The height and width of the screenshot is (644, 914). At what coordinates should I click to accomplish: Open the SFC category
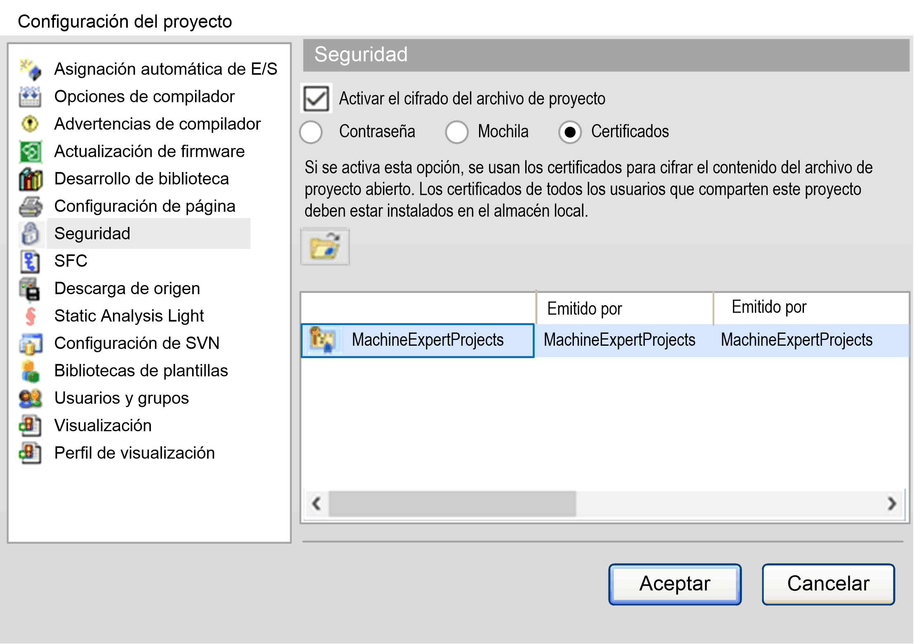(71, 261)
